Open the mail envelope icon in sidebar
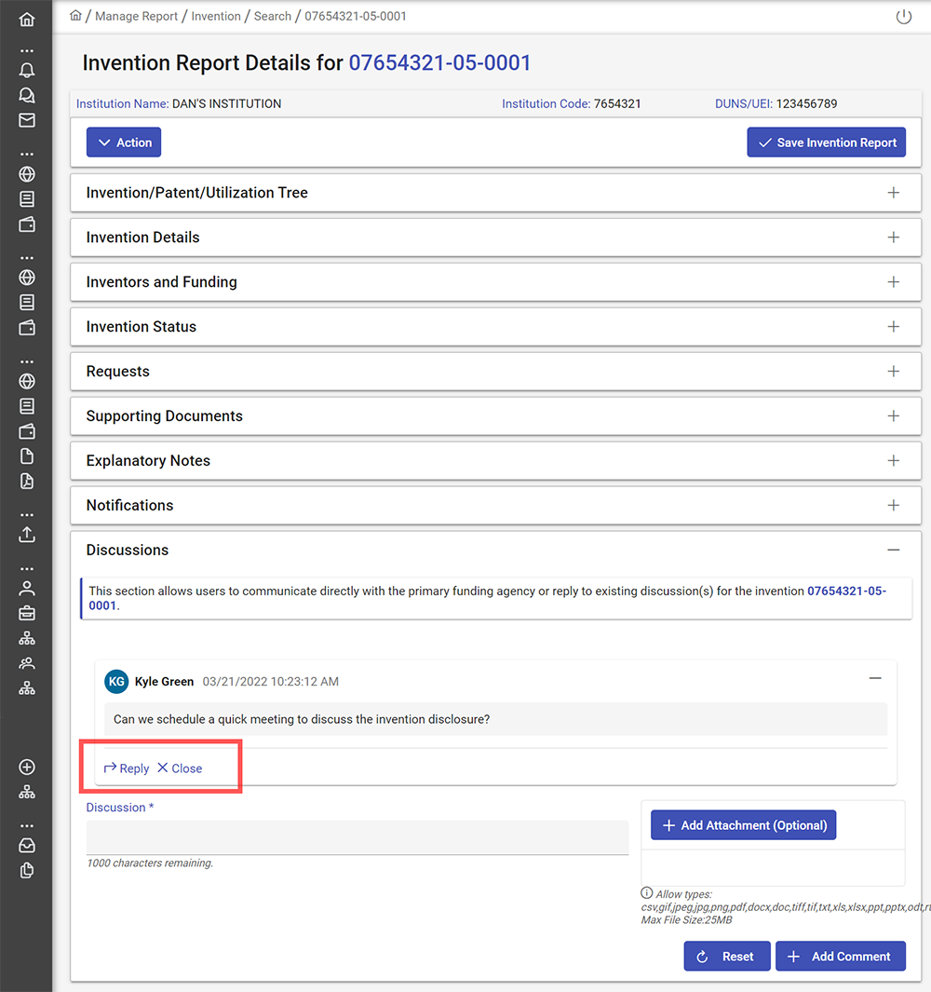 coord(27,120)
